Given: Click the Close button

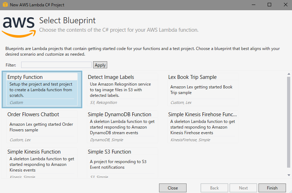Looking at the screenshot, I should [x=173, y=188].
